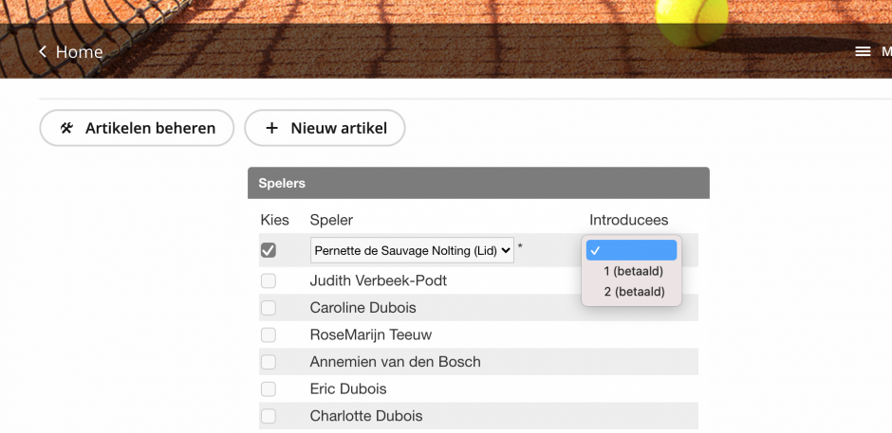Select "1 (betaald)" from introducees list
The height and width of the screenshot is (433, 892).
[633, 271]
